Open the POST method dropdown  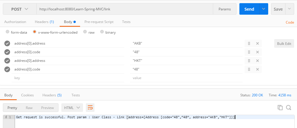[20, 9]
